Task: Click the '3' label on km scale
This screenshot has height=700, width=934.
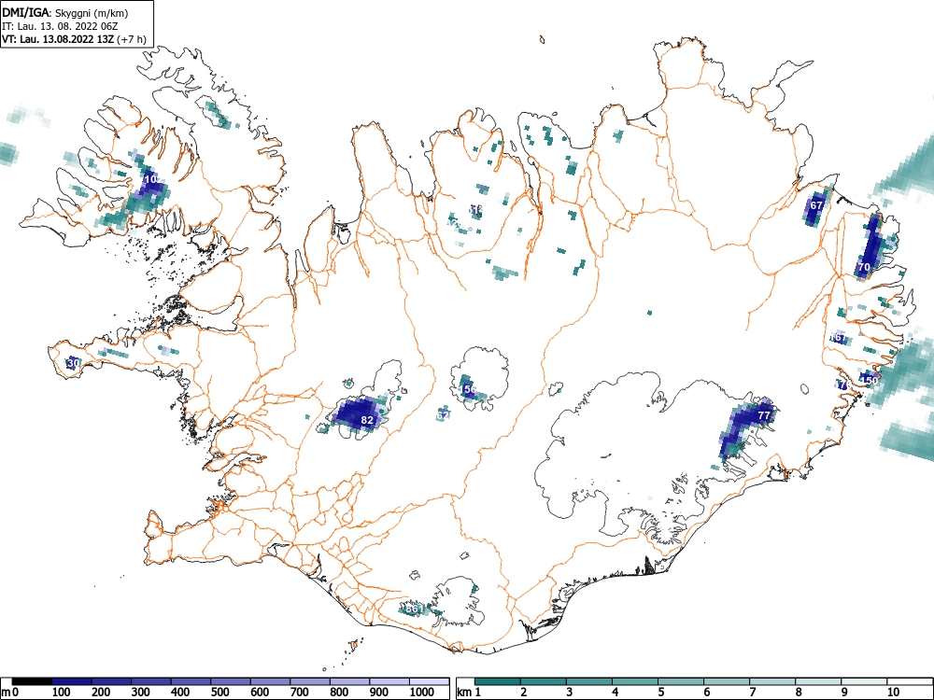Action: (x=570, y=693)
